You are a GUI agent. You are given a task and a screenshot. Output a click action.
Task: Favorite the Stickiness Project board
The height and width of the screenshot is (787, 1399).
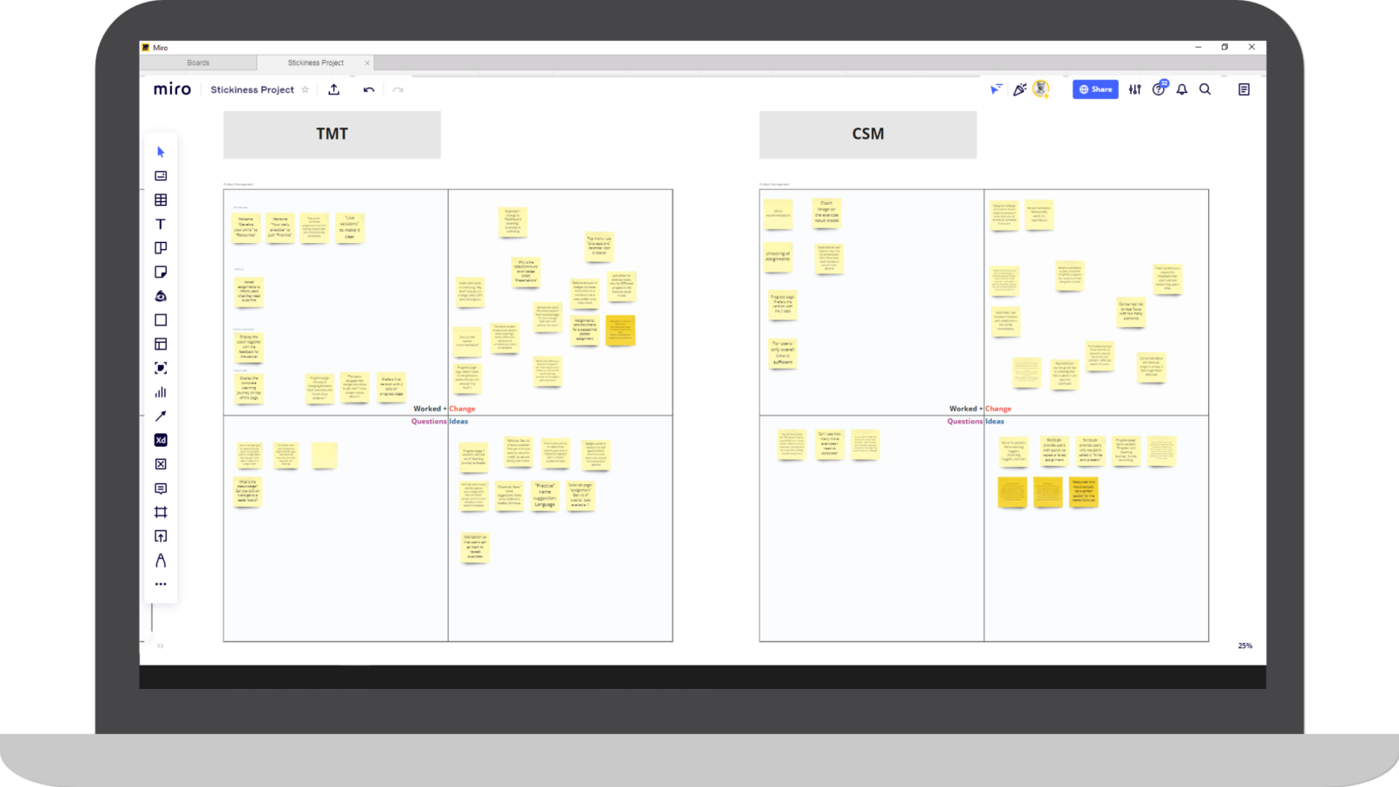coord(305,89)
